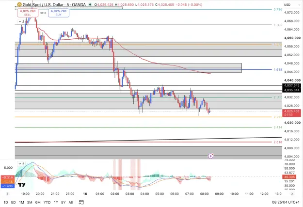The image size is (303, 207).
Task: Open timezone menu at 08:25:04 UTC+1
Action: click(x=286, y=202)
